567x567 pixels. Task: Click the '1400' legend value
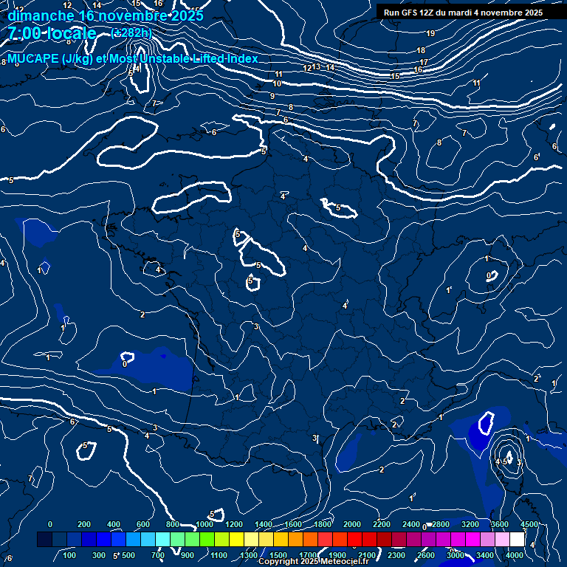point(264,524)
